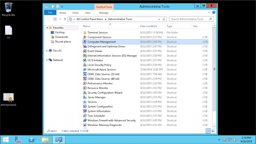256x144 pixels.
Task: Click the Help question mark icon
Action: (x=214, y=13)
